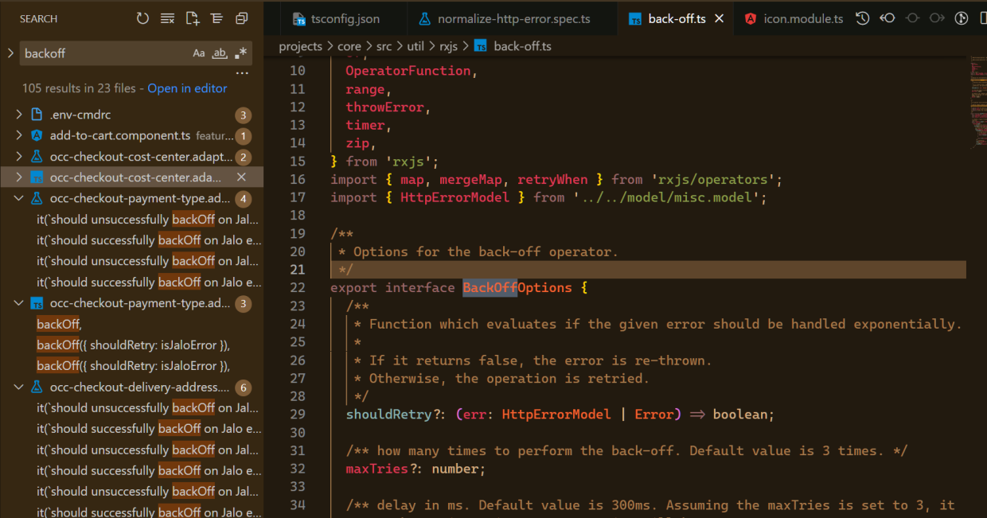Click the Open in editor link
987x518 pixels.
point(187,88)
